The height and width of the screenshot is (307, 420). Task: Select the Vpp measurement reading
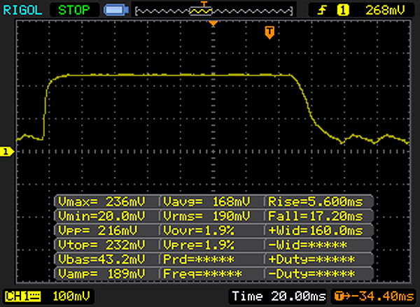(x=107, y=230)
